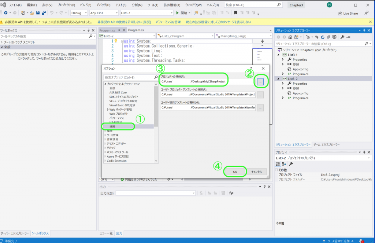This screenshot has width=375, height=243.
Task: Toggle Preview Selected Items in Solution Explorer
Action: click(349, 37)
